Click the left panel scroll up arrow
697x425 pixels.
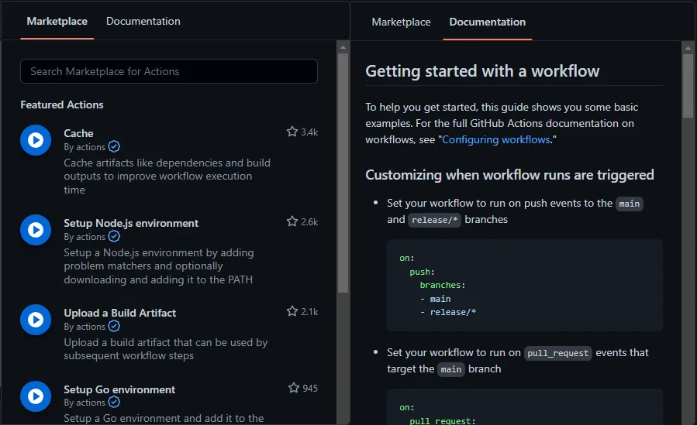coord(343,47)
